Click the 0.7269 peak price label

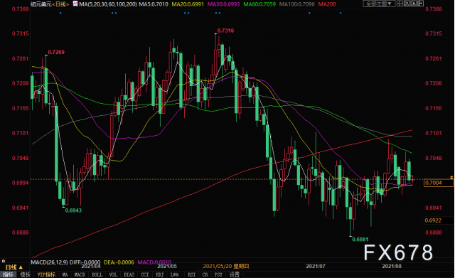click(56, 52)
